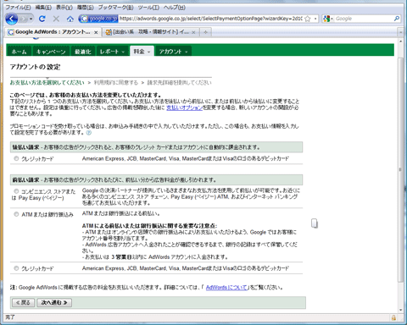Click the 次へ進む next button
This screenshot has width=407, height=325.
click(x=54, y=302)
